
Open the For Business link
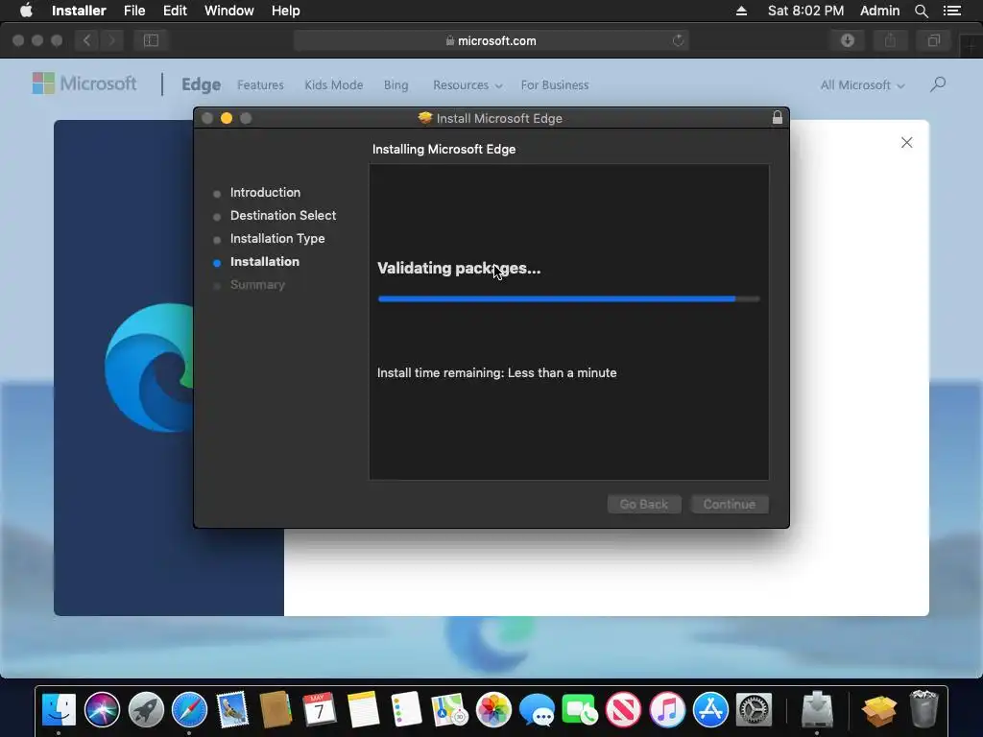[555, 84]
